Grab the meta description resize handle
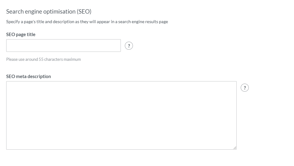Viewport: 294px width, 166px height. click(x=235, y=148)
